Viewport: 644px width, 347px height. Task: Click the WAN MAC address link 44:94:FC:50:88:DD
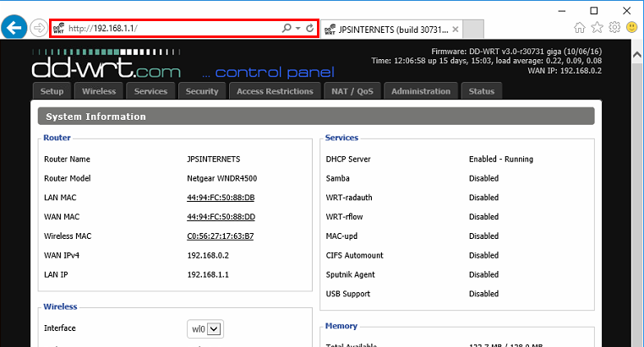click(x=221, y=217)
